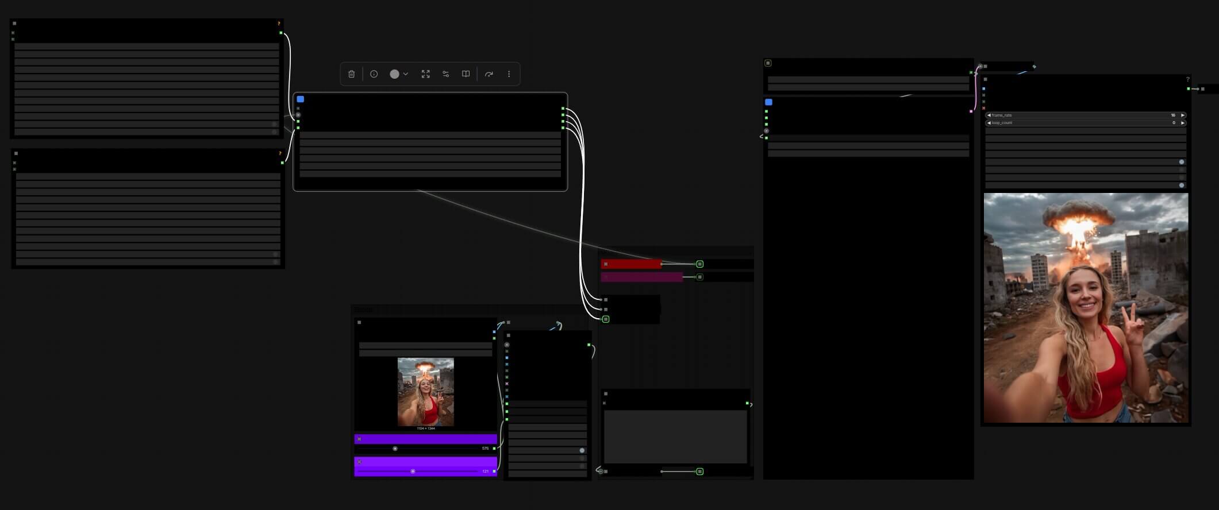Viewport: 1219px width, 510px height.
Task: Open the three-dot more options menu
Action: pyautogui.click(x=509, y=74)
